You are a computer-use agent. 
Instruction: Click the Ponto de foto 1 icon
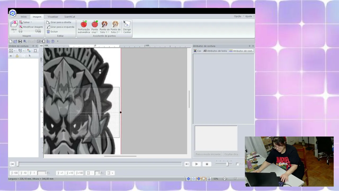point(105,24)
